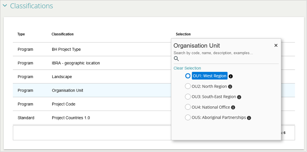Collapse the Classifications section chevron
Screen dimensions: 307x152
click(x=5, y=6)
